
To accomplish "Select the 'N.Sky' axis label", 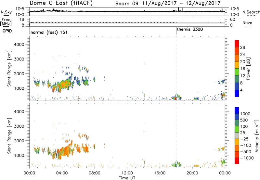I will pos(6,12).
